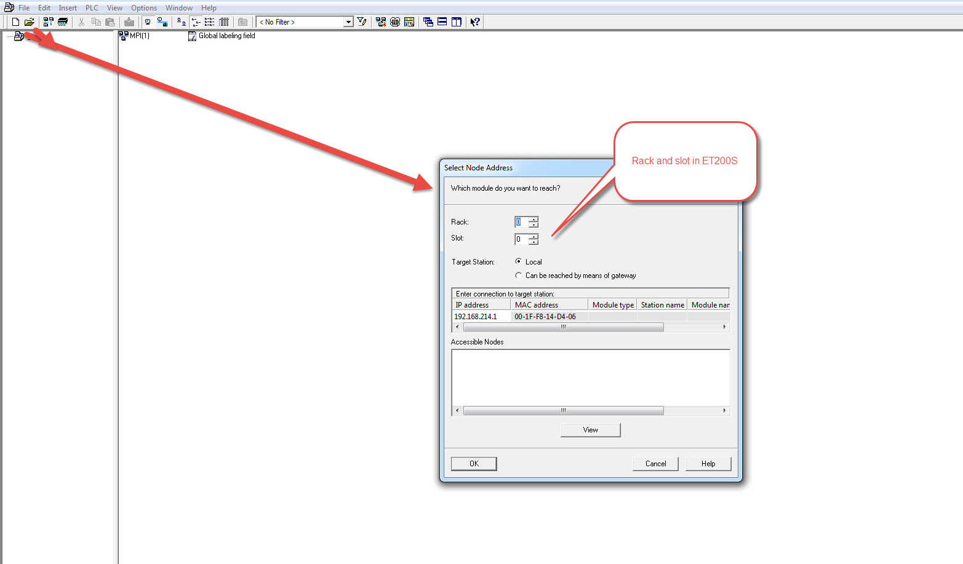The width and height of the screenshot is (963, 564).
Task: Open the PLC menu
Action: 92,8
